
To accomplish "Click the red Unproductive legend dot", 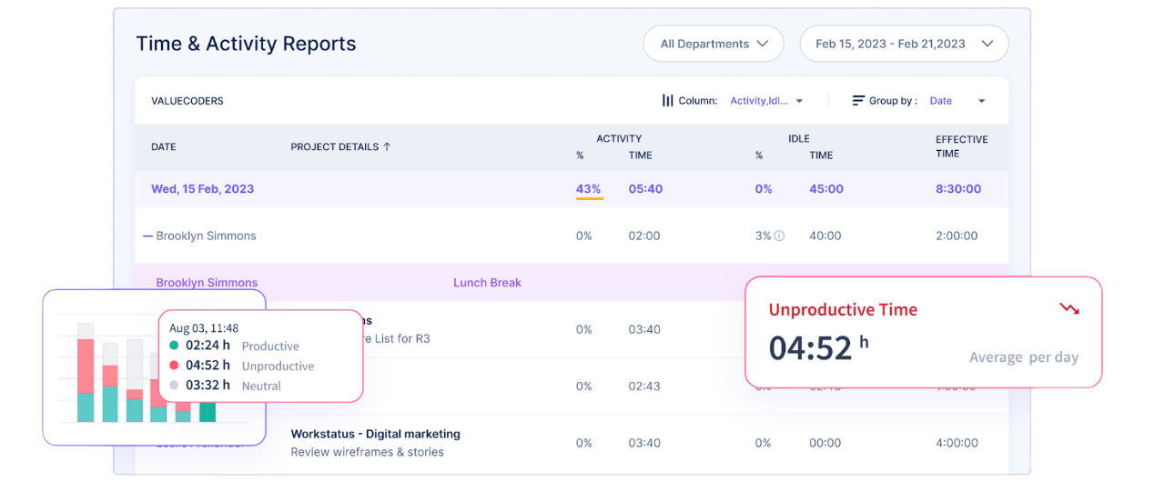I will coord(174,366).
